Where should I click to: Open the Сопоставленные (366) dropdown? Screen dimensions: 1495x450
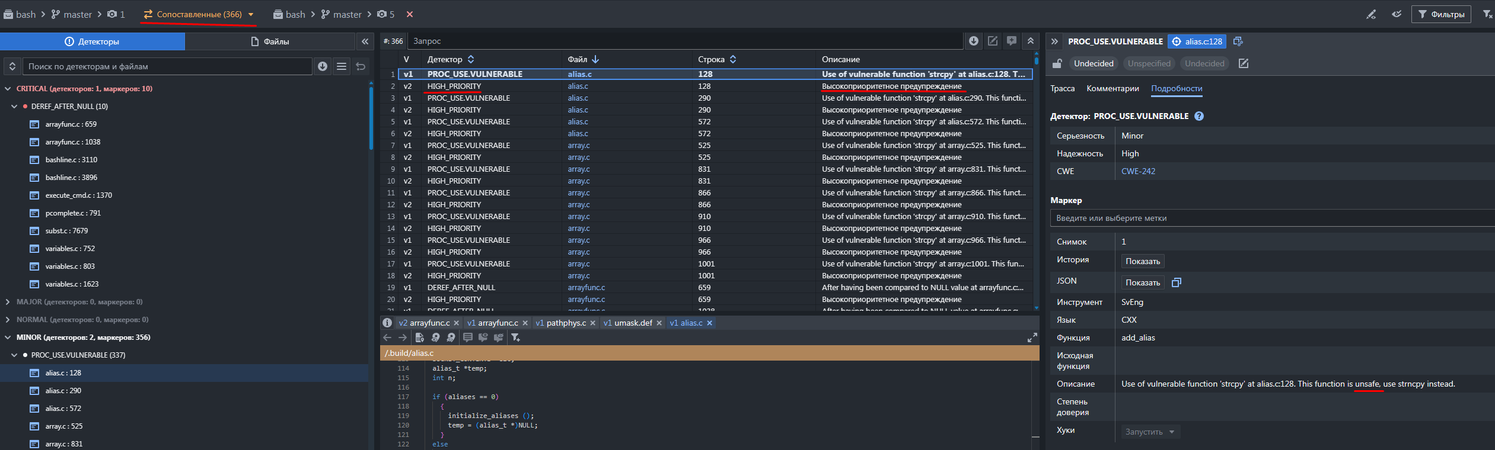point(251,14)
